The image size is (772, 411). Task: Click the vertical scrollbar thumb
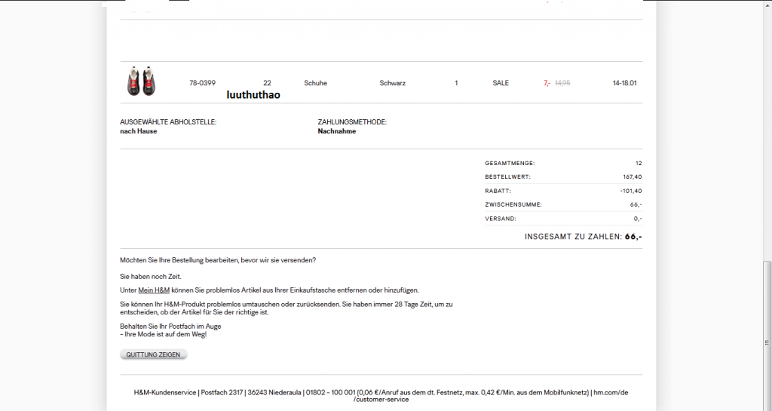click(x=767, y=336)
